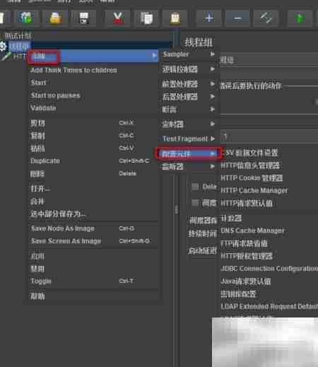Click the Templates toolbar icon
318x367 pixels.
click(x=25, y=18)
